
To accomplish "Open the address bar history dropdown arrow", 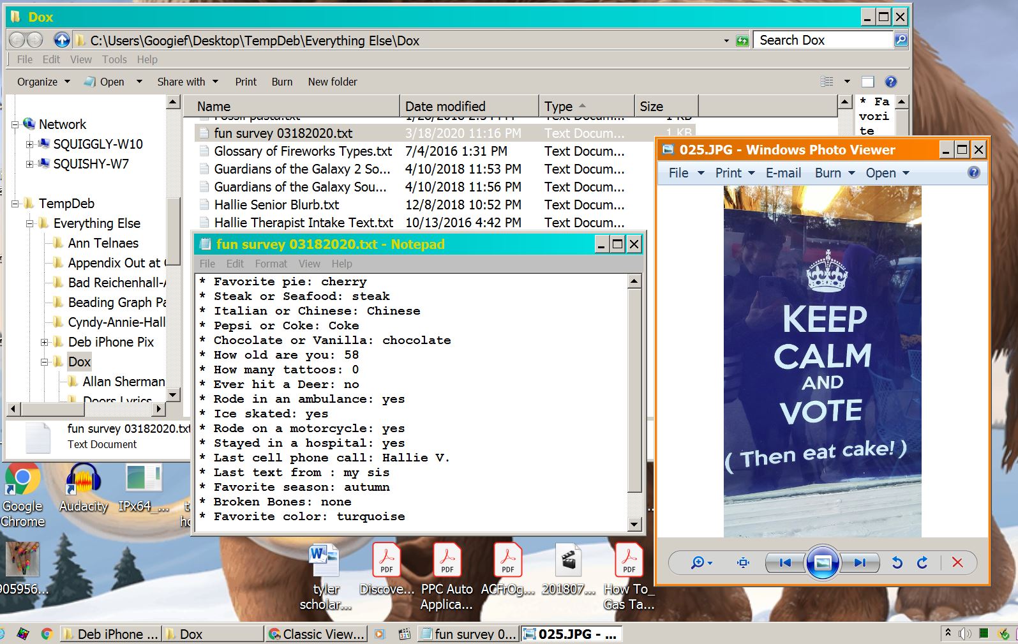I will 726,40.
